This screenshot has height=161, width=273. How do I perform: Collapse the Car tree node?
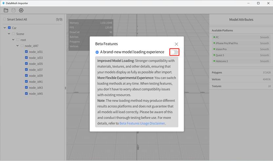(x=5, y=28)
